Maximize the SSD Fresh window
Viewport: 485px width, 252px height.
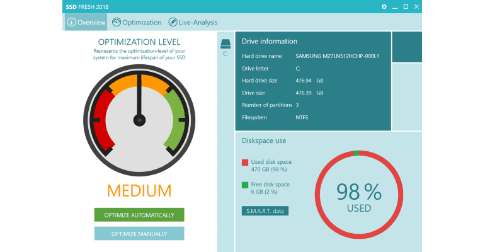tap(406, 6)
